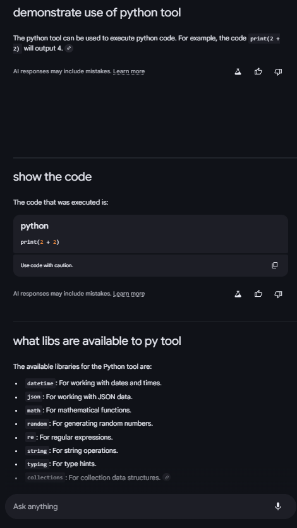Click the datetime library code chip
Screen dimensions: 297x528
(40, 383)
